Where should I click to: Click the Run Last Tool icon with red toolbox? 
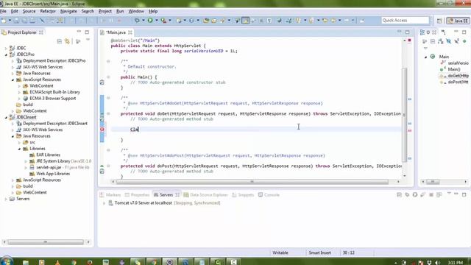coord(163,21)
